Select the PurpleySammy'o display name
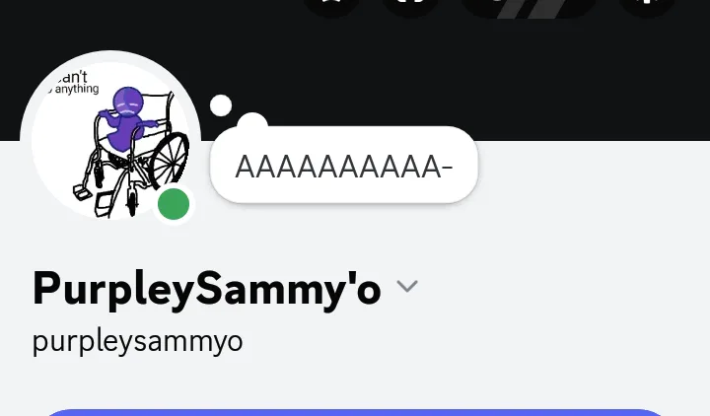 pos(206,290)
